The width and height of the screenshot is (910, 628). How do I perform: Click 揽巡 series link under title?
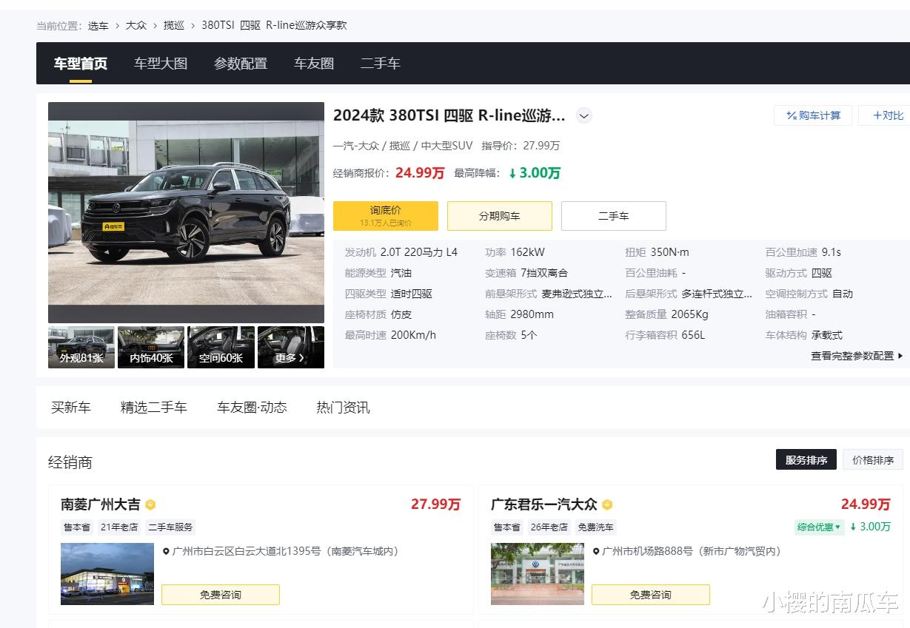[x=400, y=146]
